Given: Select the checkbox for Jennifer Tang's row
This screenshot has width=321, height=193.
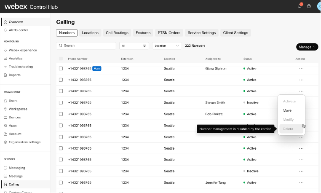Looking at the screenshot, I should click(61, 182).
